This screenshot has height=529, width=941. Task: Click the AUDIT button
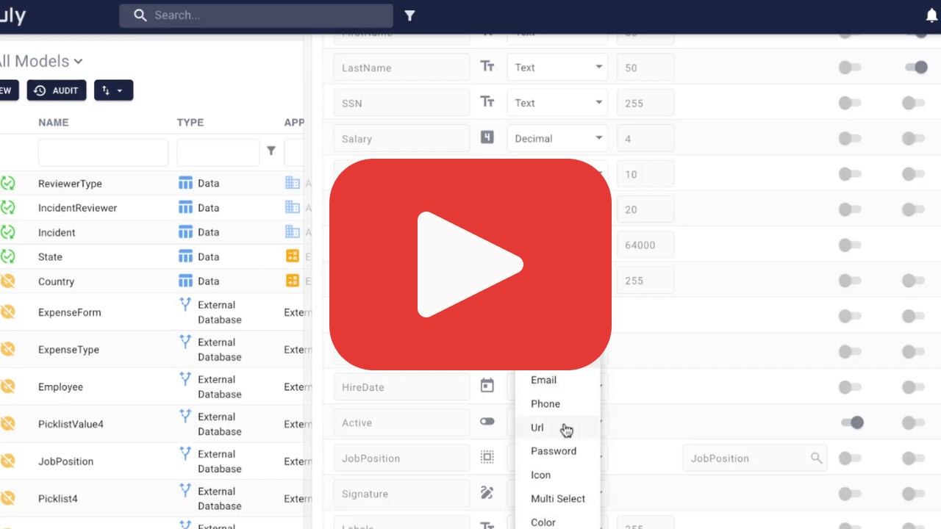point(57,90)
